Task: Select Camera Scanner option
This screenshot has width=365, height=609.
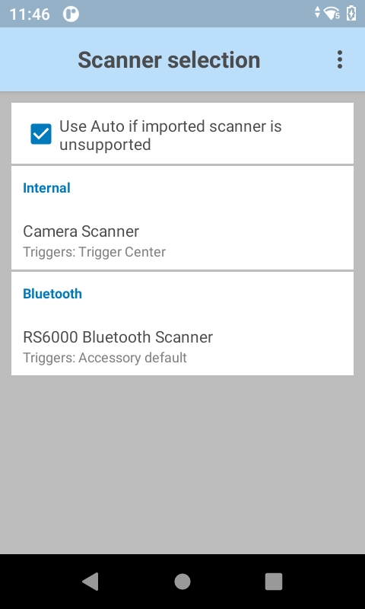Action: click(182, 240)
